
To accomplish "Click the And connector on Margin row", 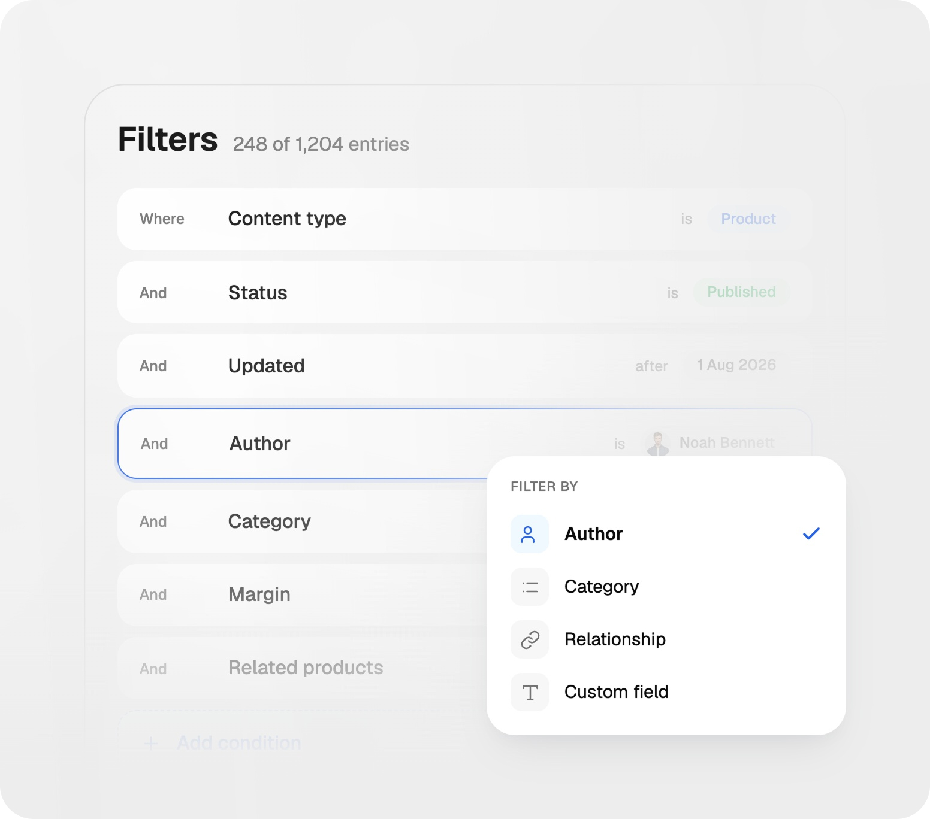I will (153, 594).
